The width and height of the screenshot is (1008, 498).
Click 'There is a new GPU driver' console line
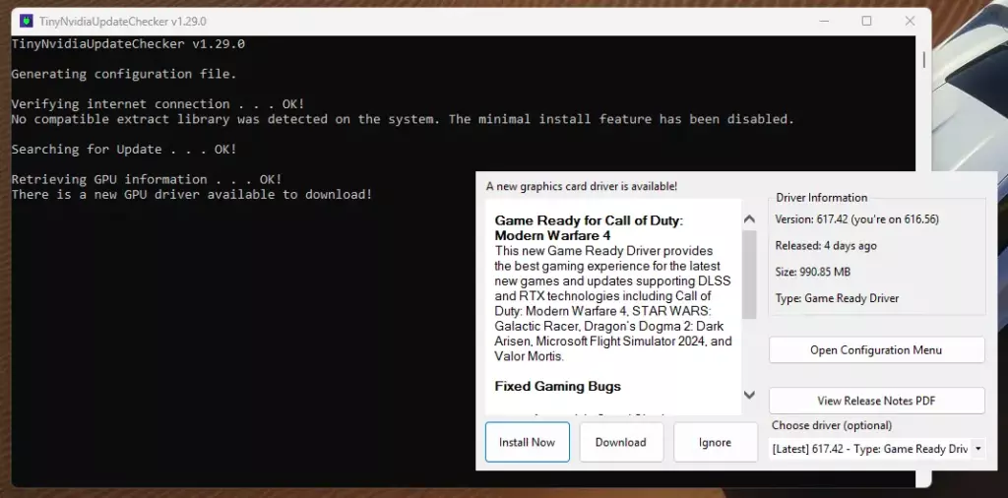point(192,194)
